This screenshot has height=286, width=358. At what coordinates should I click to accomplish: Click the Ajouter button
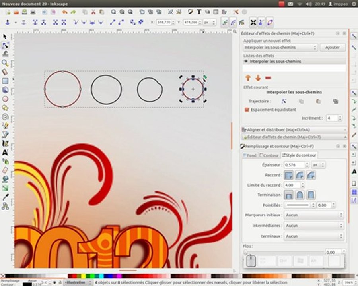point(333,47)
